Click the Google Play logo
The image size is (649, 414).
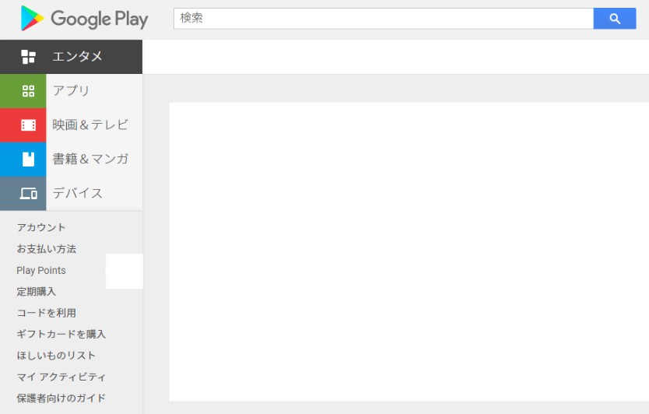click(84, 19)
